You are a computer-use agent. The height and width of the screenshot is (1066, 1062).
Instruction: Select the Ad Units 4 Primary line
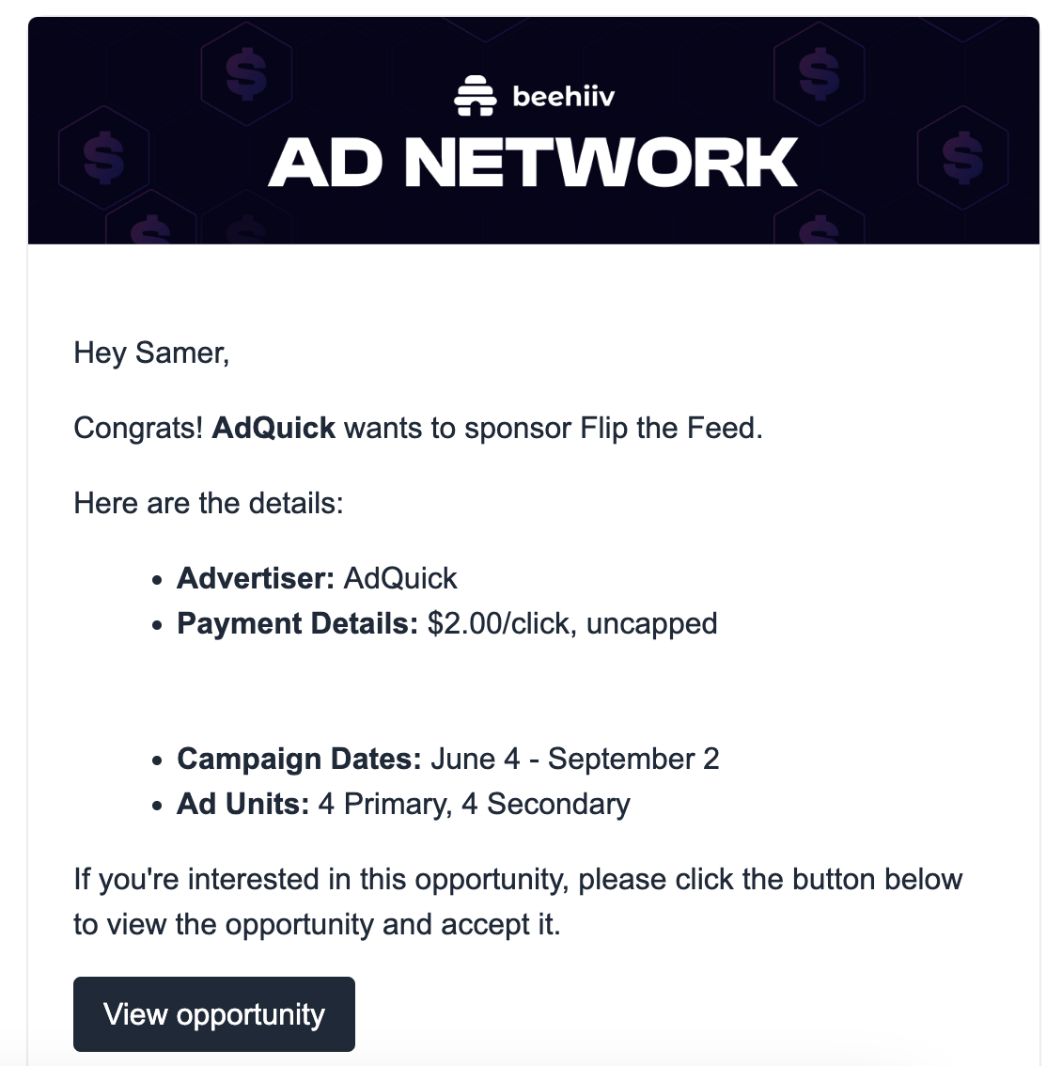[403, 804]
